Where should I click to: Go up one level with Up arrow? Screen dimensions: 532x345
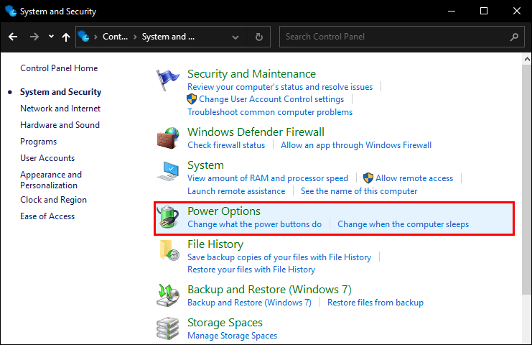tap(66, 36)
